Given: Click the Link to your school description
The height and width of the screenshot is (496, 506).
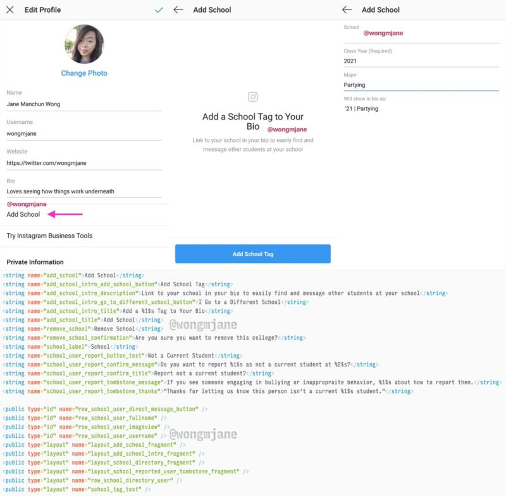Looking at the screenshot, I should pyautogui.click(x=252, y=145).
